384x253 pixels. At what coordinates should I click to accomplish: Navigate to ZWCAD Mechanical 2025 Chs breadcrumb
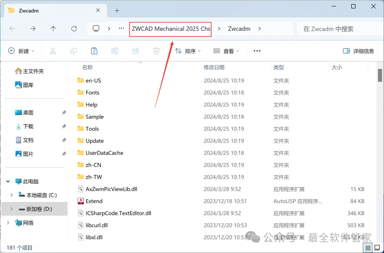tap(171, 29)
